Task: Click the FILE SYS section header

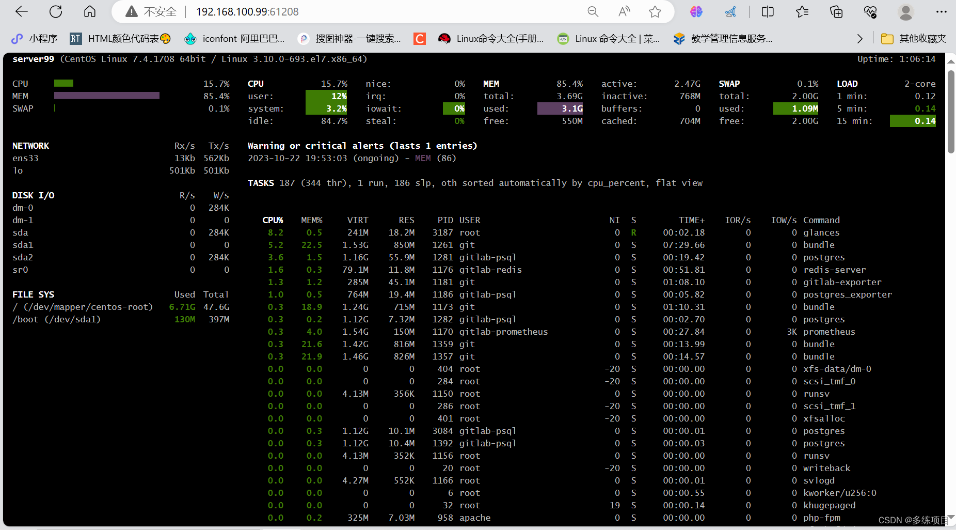Action: tap(33, 294)
